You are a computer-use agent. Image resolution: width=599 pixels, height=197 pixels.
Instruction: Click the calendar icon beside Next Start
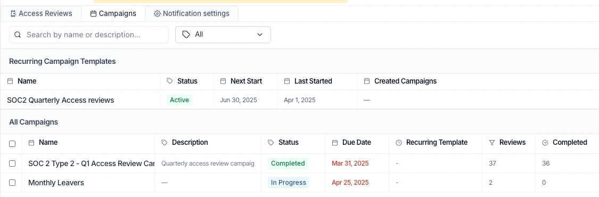click(224, 81)
